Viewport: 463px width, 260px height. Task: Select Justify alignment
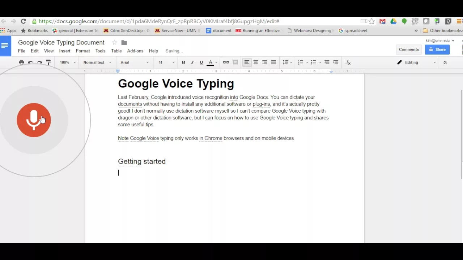274,62
